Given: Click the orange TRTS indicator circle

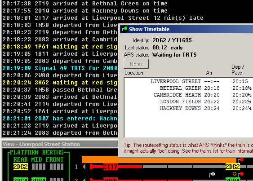Looking at the screenshot, I should [x=235, y=174].
